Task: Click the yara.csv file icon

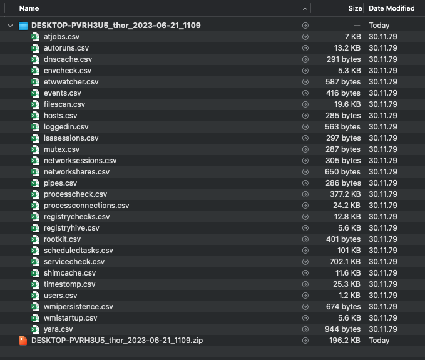Action: [x=36, y=329]
